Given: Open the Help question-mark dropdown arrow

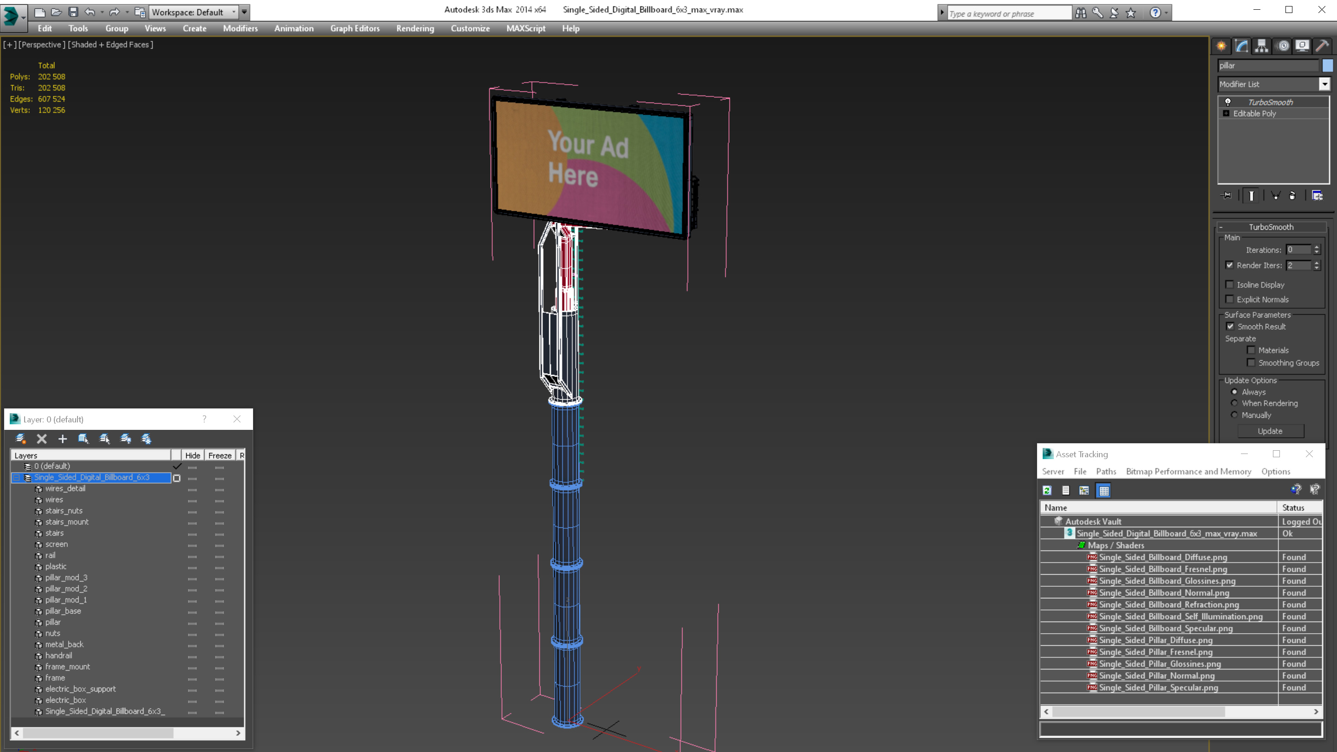Looking at the screenshot, I should click(x=1167, y=13).
